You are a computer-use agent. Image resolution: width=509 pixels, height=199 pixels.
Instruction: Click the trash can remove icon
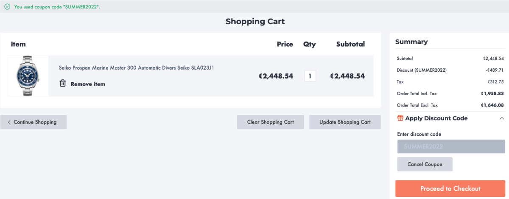point(63,84)
